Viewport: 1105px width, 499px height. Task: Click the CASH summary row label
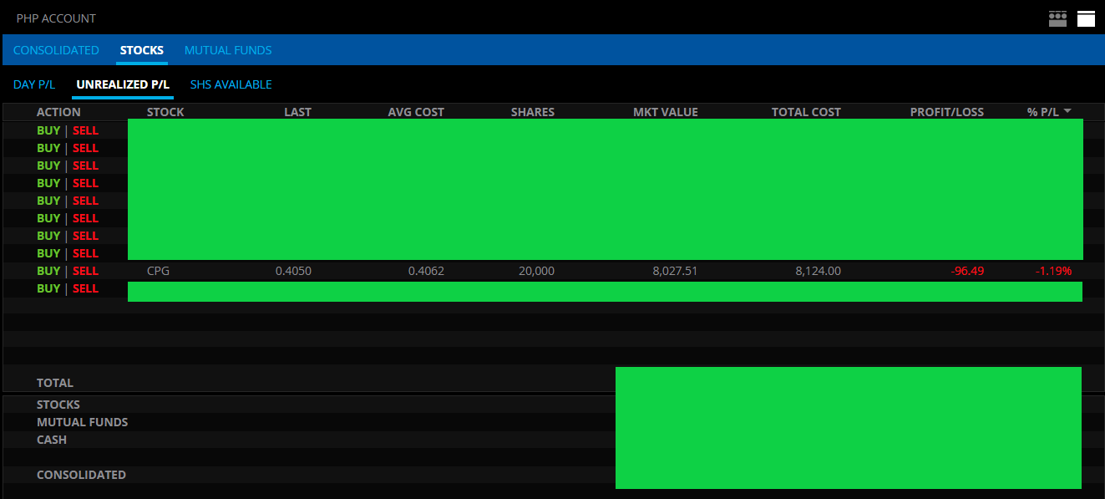click(52, 440)
